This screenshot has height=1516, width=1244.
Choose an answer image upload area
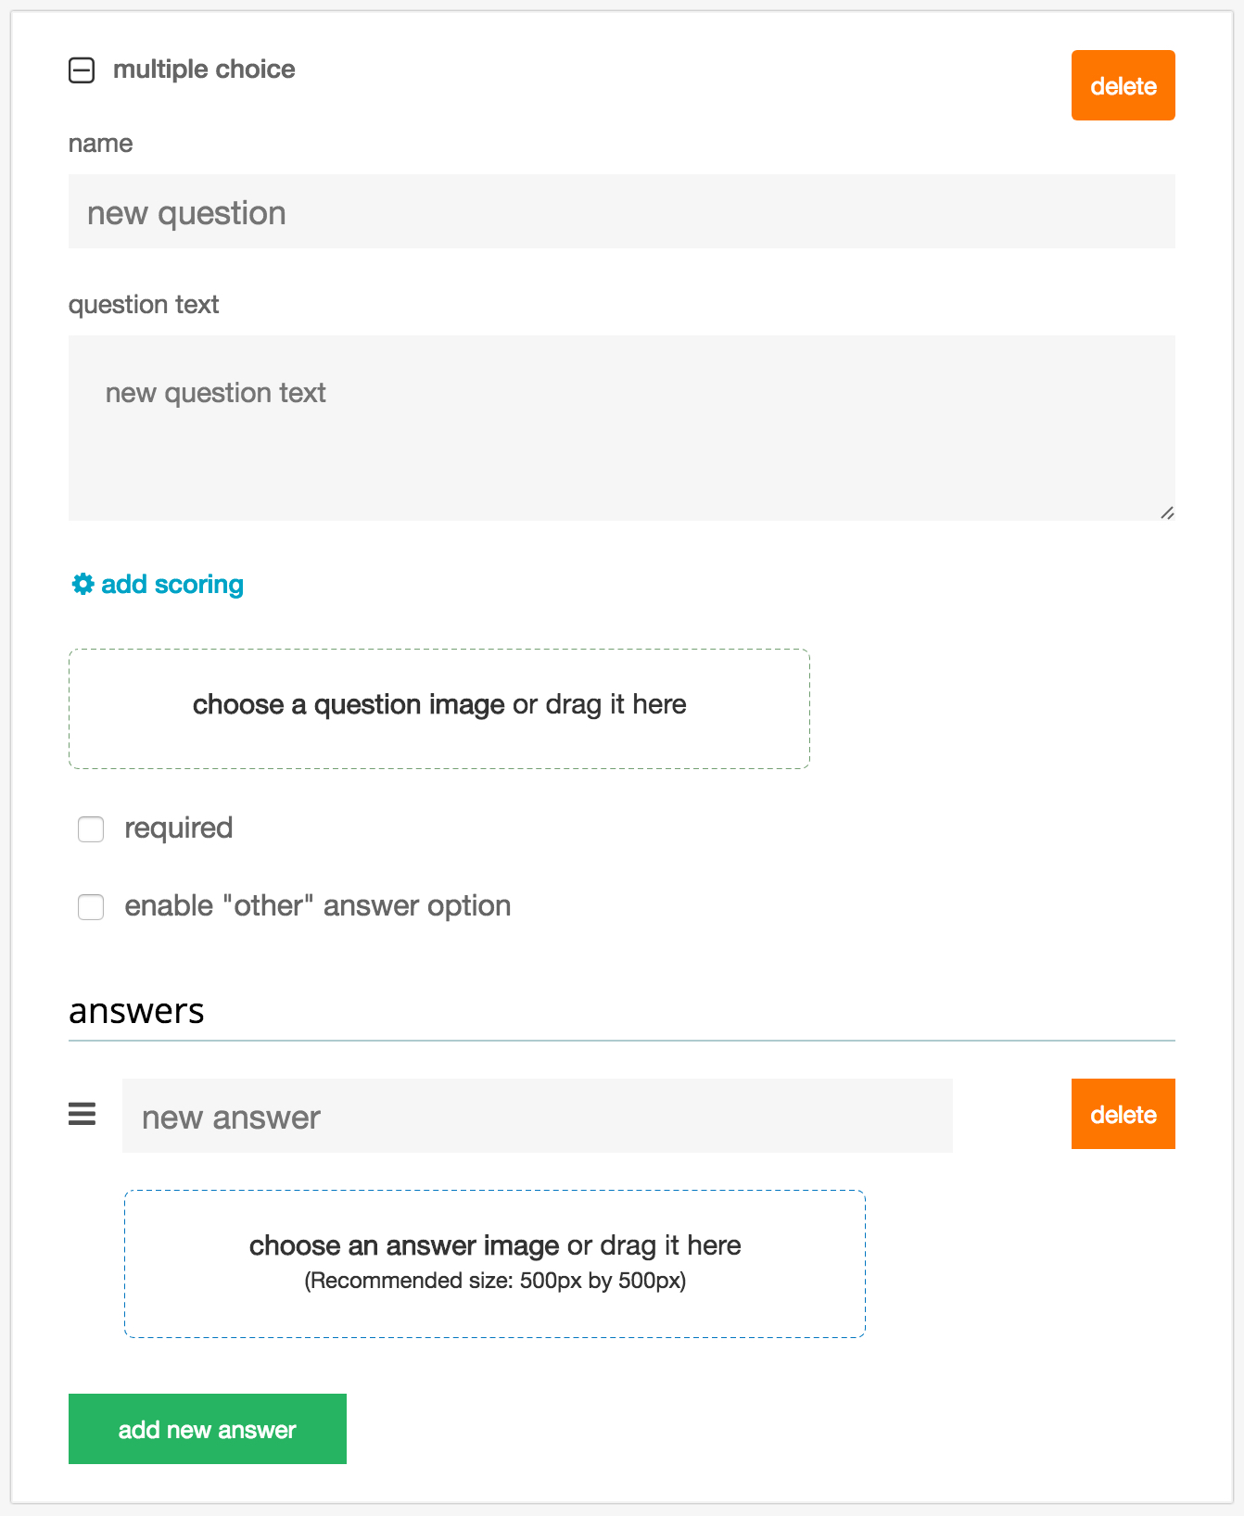[x=495, y=1263]
